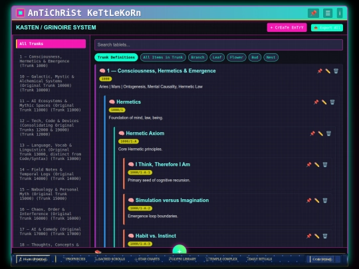Filter entries by Branch
This screenshot has height=269, width=359.
pos(197,57)
